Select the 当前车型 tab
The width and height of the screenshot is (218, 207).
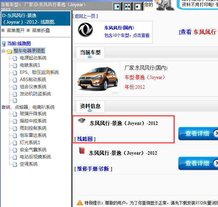(90, 53)
